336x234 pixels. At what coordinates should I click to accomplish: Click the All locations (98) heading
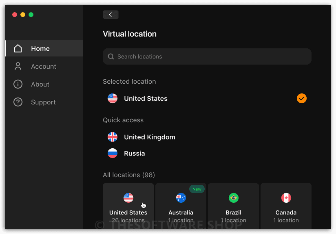[x=129, y=175]
